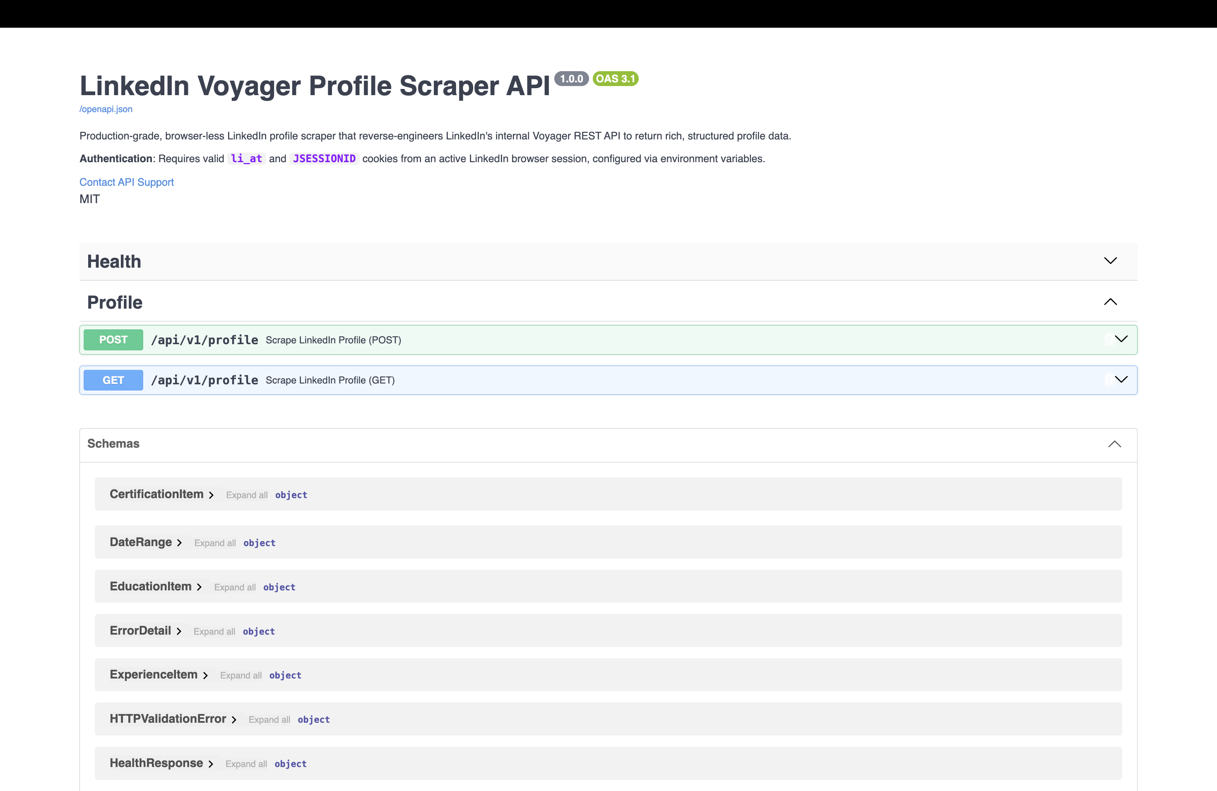Screen dimensions: 1217x791
Task: Copy the POST /api/v1/profile path to clipboard
Action: click(x=1109, y=339)
